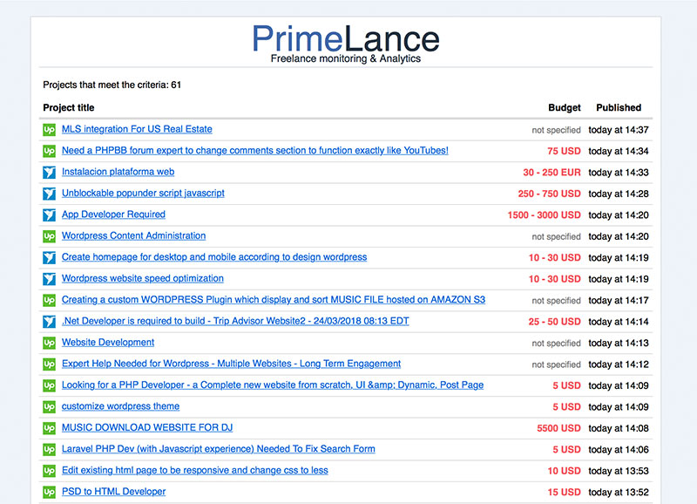Click the Published column header
The height and width of the screenshot is (504, 697).
coord(619,107)
